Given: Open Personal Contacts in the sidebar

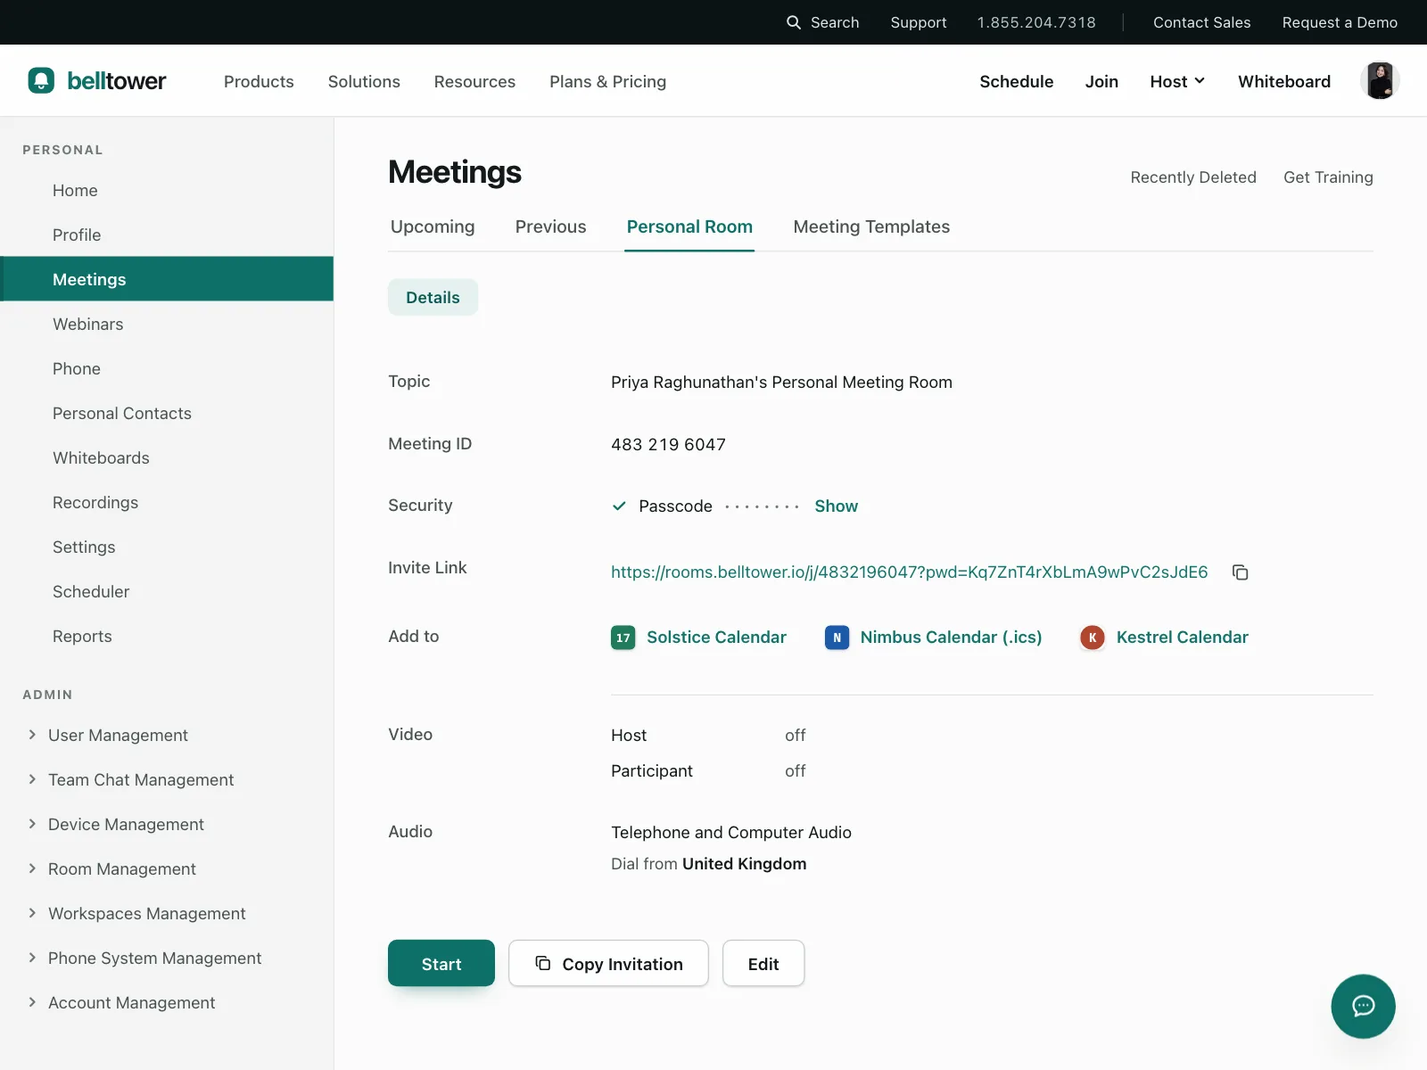Looking at the screenshot, I should click(167, 414).
